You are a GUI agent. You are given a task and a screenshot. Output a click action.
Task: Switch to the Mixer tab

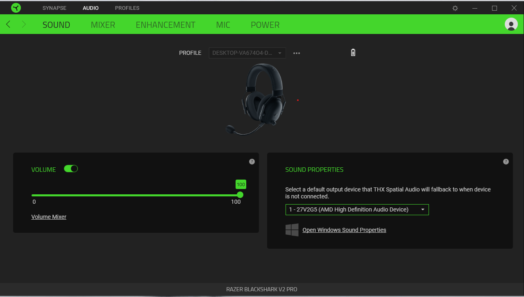tap(103, 25)
